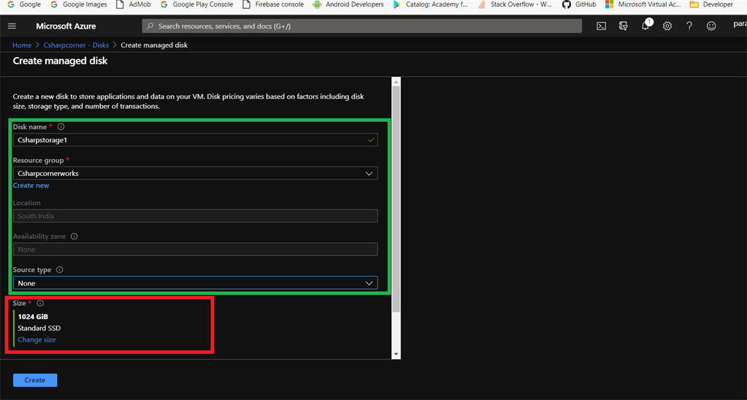Image resolution: width=747 pixels, height=400 pixels.
Task: Click the Availability zone info icon
Action: click(74, 236)
